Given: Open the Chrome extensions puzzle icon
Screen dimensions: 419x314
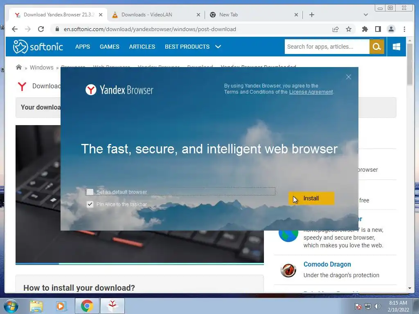Looking at the screenshot, I should [365, 29].
